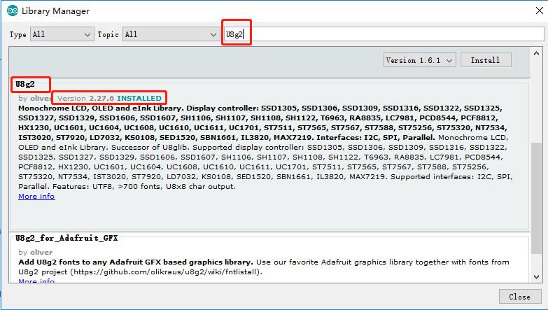The height and width of the screenshot is (310, 548).
Task: Open More info link under U8g2_for_Adafruit_GFX
Action: 36,281
